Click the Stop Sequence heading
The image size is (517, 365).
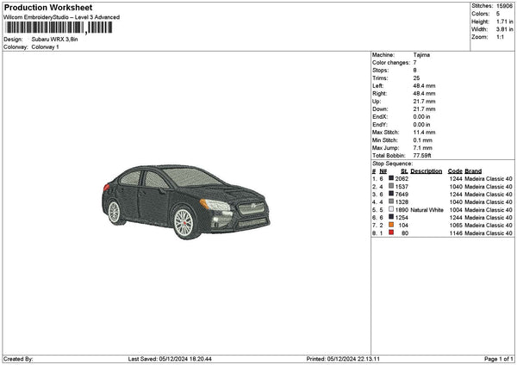pos(392,164)
